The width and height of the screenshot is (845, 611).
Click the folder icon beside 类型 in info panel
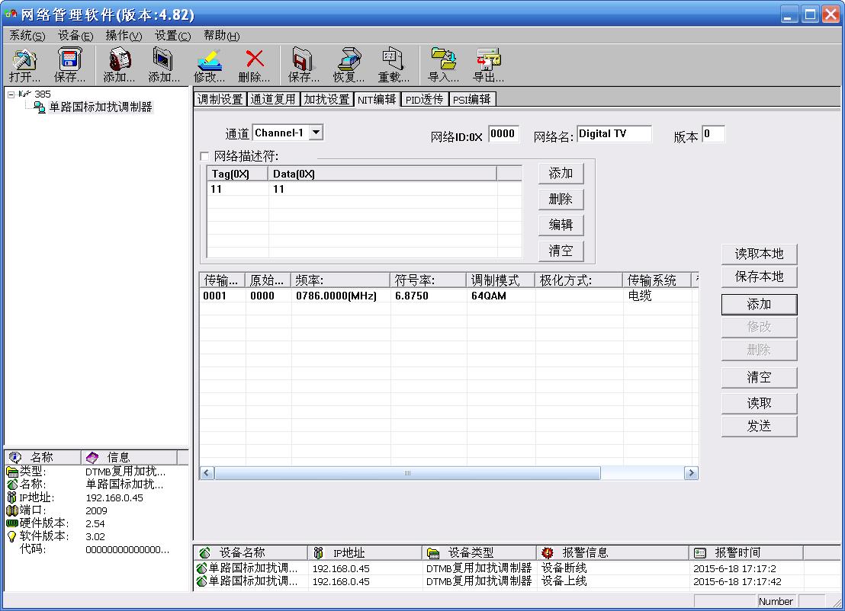point(12,472)
